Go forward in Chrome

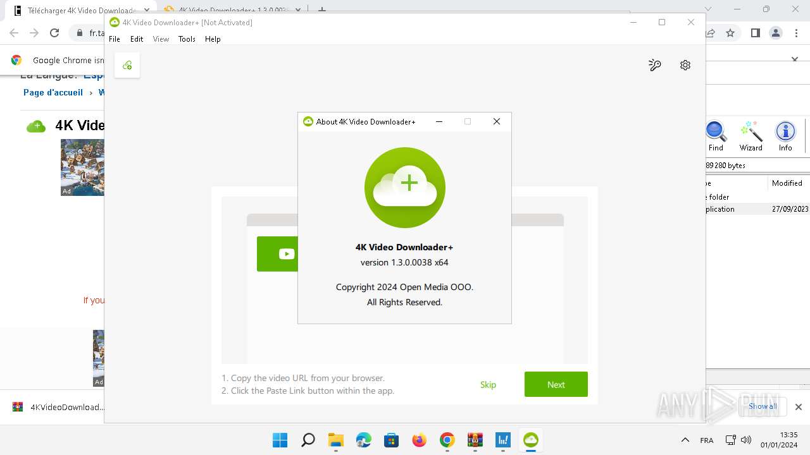[34, 33]
